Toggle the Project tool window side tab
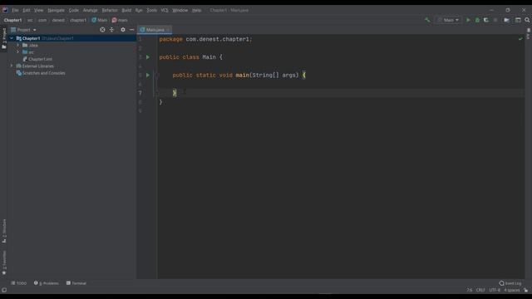 coord(4,38)
